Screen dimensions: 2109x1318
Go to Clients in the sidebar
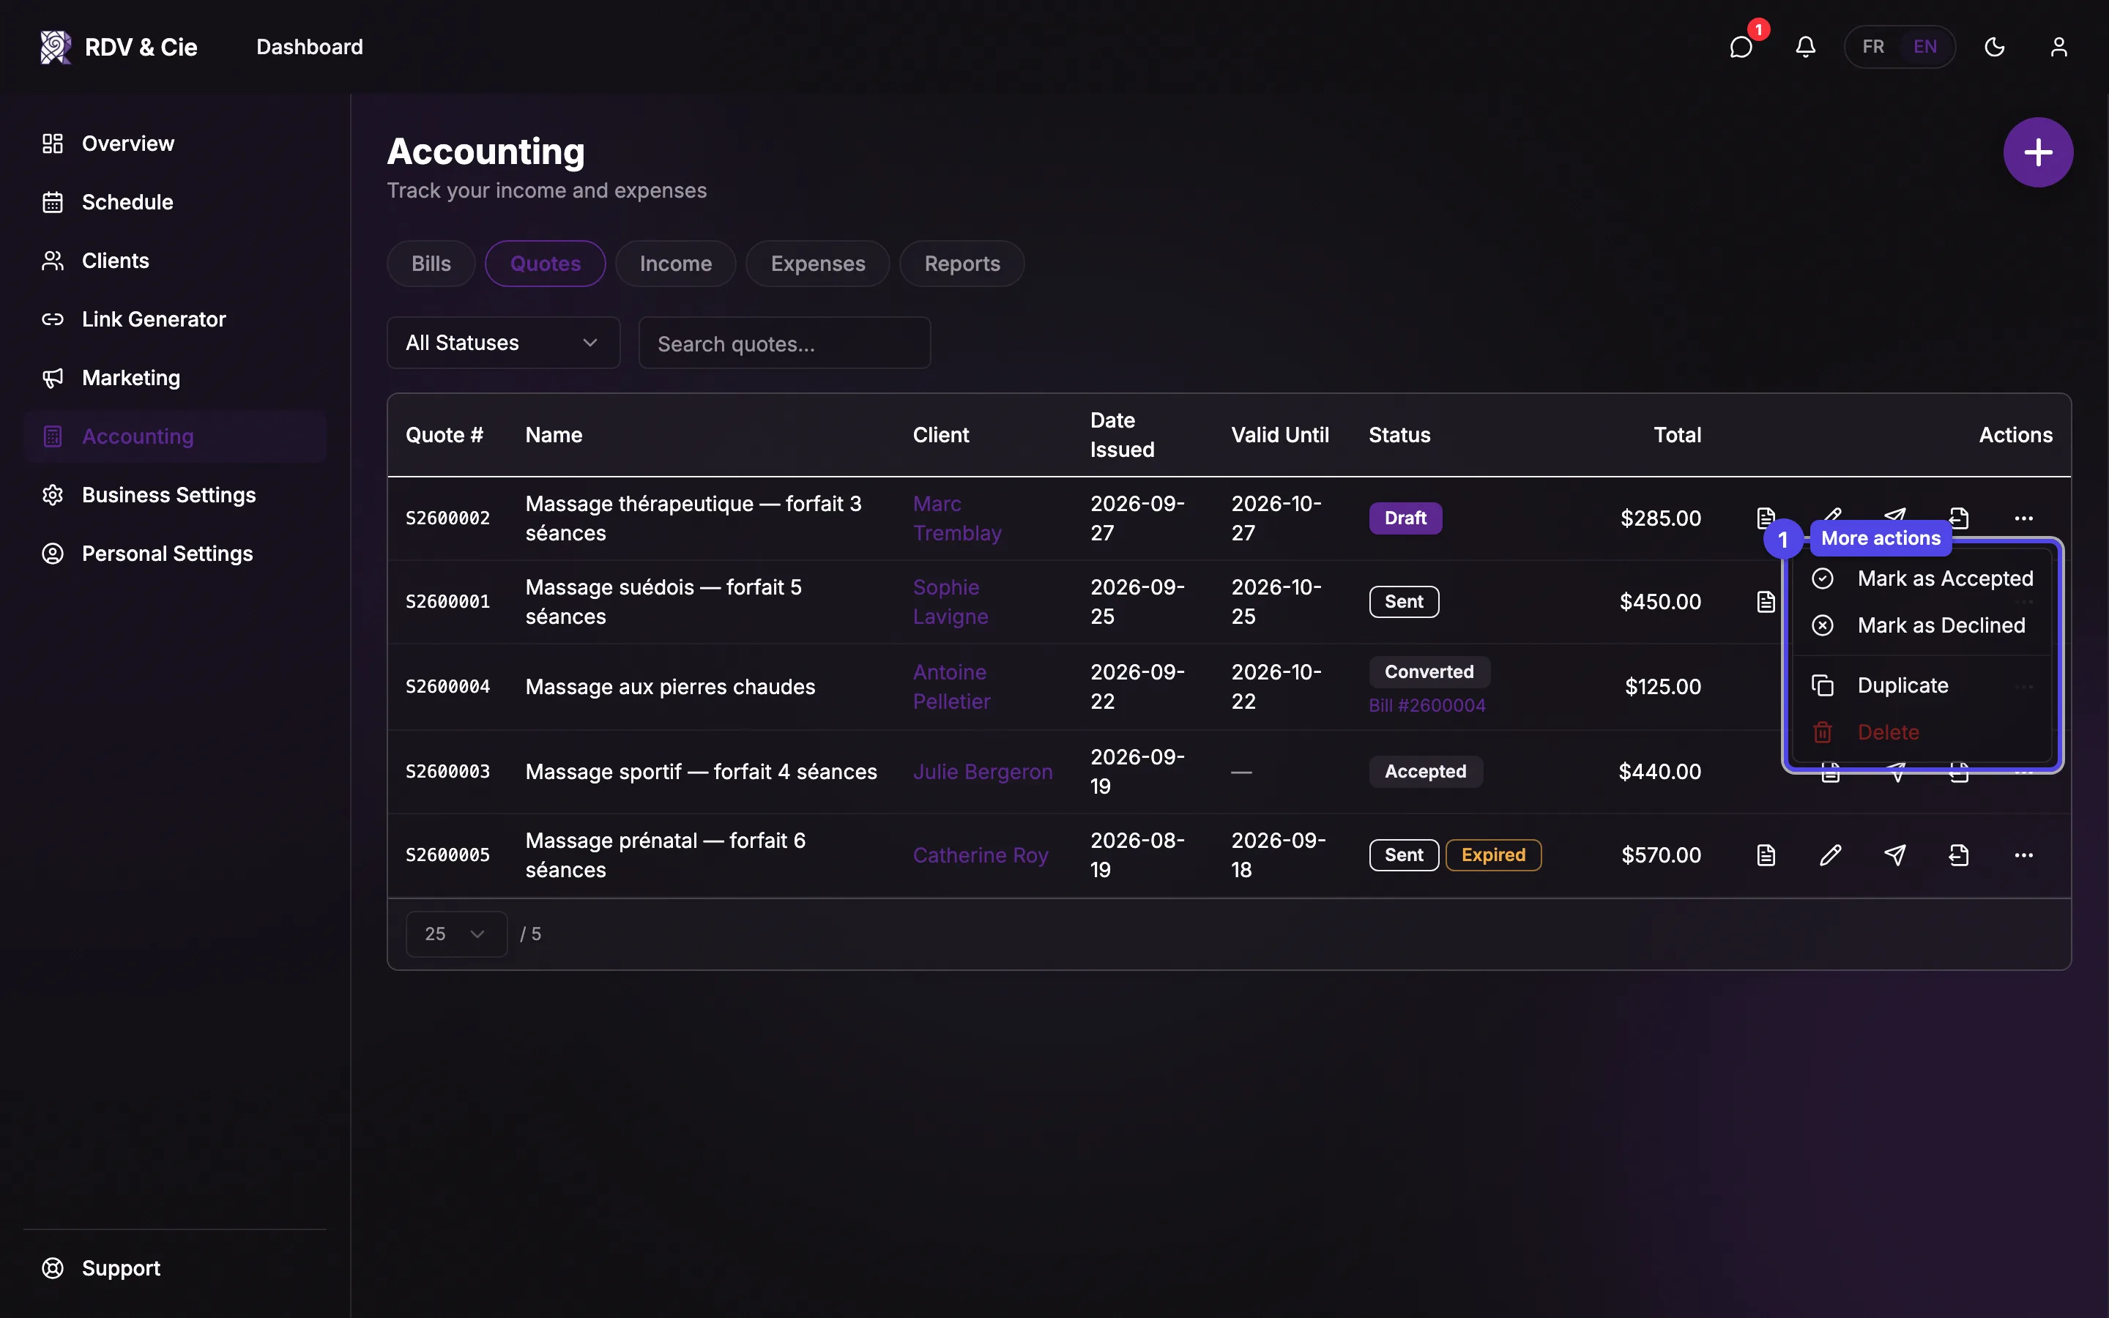(x=174, y=260)
